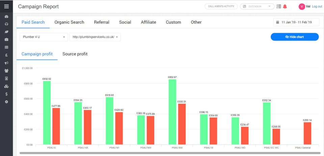Viewport: 324px width, 156px height.
Task: Click the Call Agents Activity button
Action: coord(221,6)
